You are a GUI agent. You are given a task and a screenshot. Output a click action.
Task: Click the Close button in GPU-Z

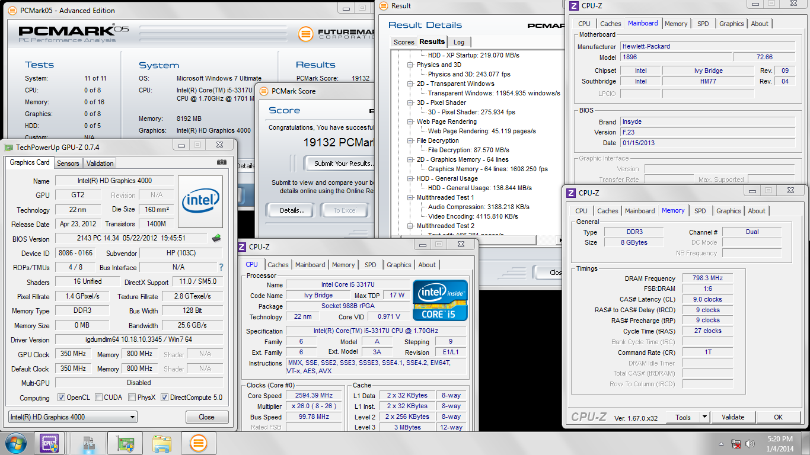point(207,417)
